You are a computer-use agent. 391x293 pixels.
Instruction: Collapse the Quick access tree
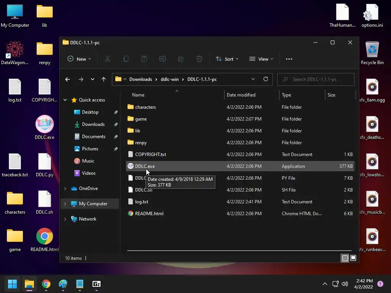coord(65,100)
